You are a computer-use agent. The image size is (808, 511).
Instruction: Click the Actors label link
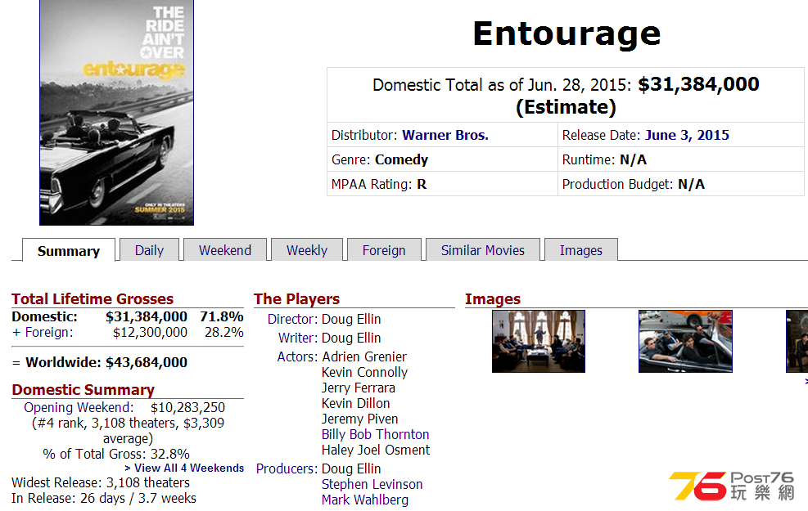pyautogui.click(x=297, y=356)
